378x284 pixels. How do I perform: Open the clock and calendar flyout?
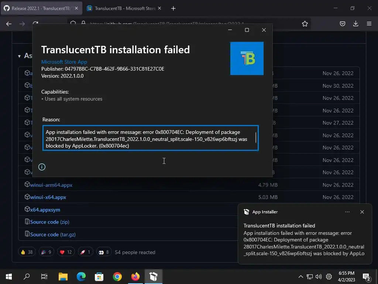[346, 277]
